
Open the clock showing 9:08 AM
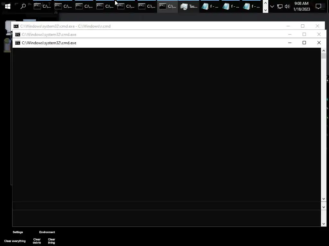(301, 6)
